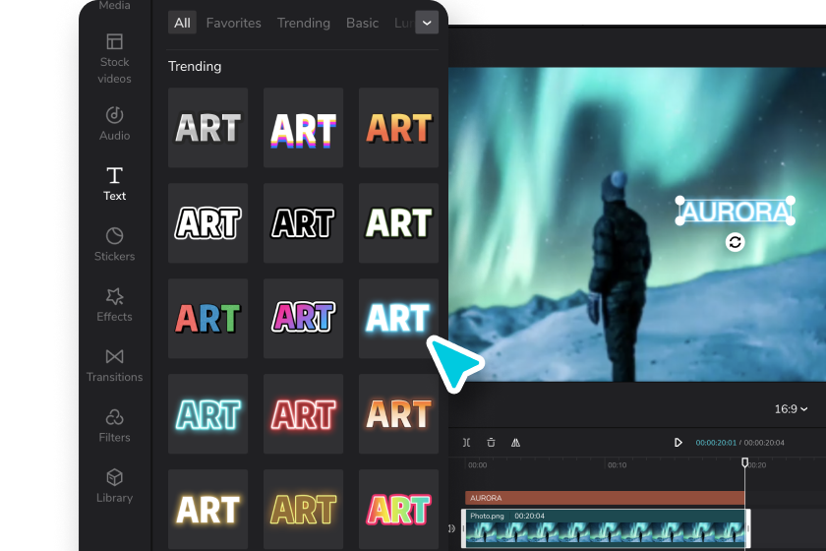Switch to the Favorites tab

point(233,23)
